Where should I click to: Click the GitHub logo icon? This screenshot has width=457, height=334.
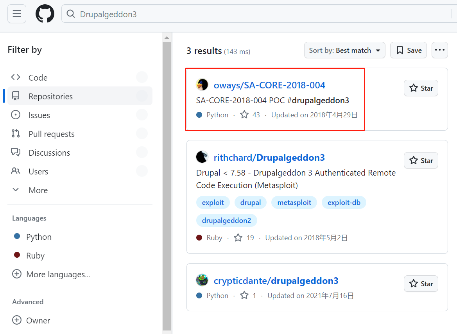click(45, 14)
